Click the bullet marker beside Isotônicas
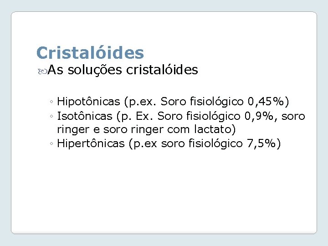 (51, 116)
